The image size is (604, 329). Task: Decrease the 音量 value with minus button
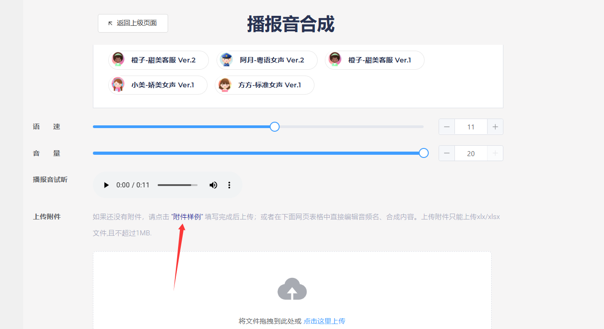pyautogui.click(x=447, y=153)
